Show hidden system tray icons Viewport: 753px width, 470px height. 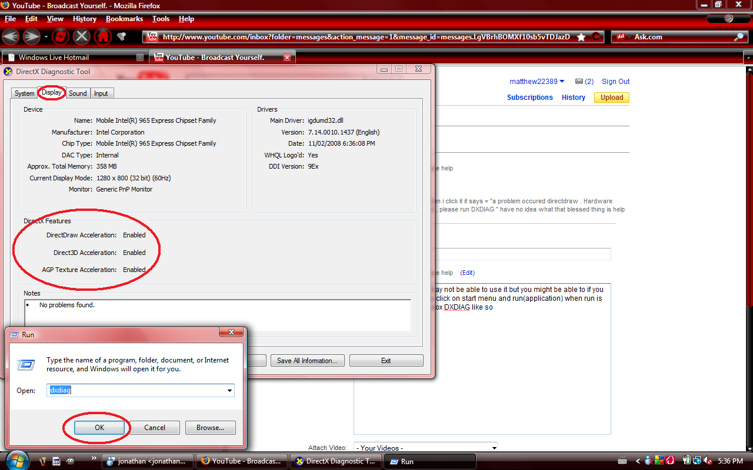[639, 461]
